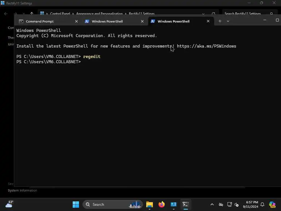Open the notifications bell
This screenshot has width=281, height=211.
(262, 204)
